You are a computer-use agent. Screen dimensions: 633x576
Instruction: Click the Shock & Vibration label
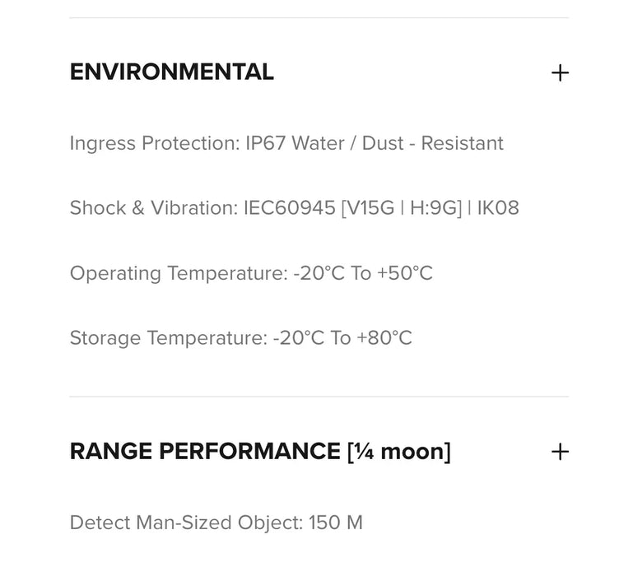(x=153, y=208)
